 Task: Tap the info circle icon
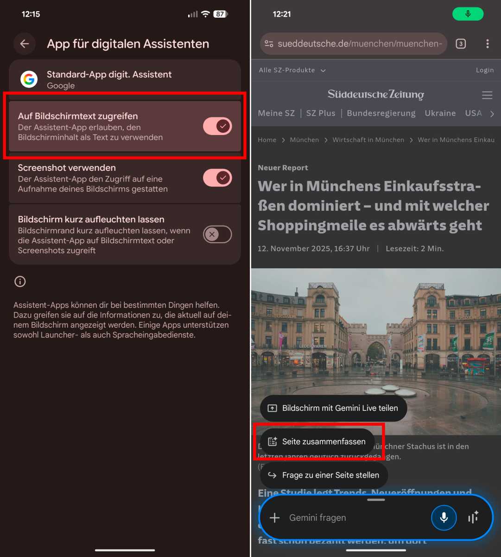[20, 281]
